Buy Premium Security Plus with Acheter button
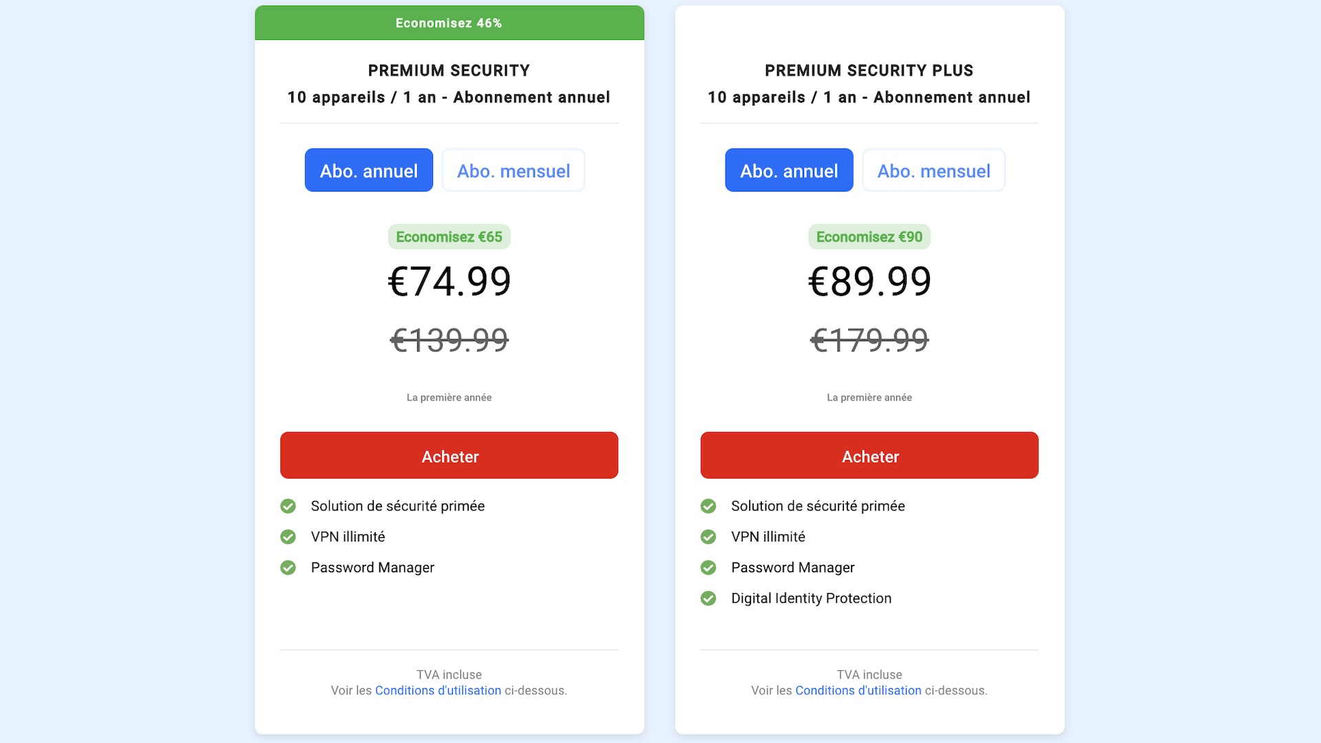This screenshot has width=1321, height=743. point(869,455)
